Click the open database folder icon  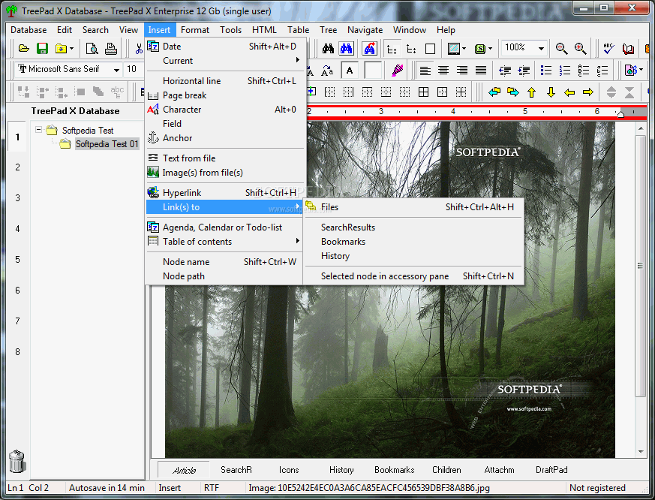(24, 49)
